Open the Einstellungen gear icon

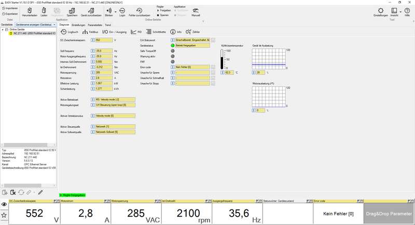381,10
